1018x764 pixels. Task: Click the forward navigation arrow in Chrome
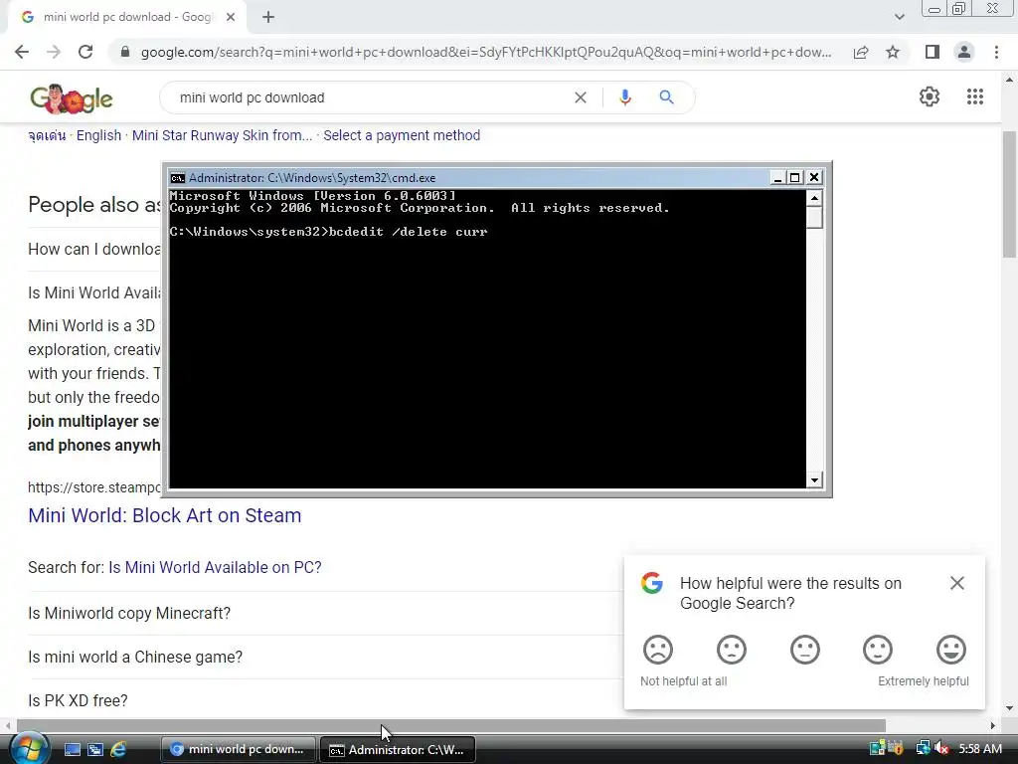(54, 52)
